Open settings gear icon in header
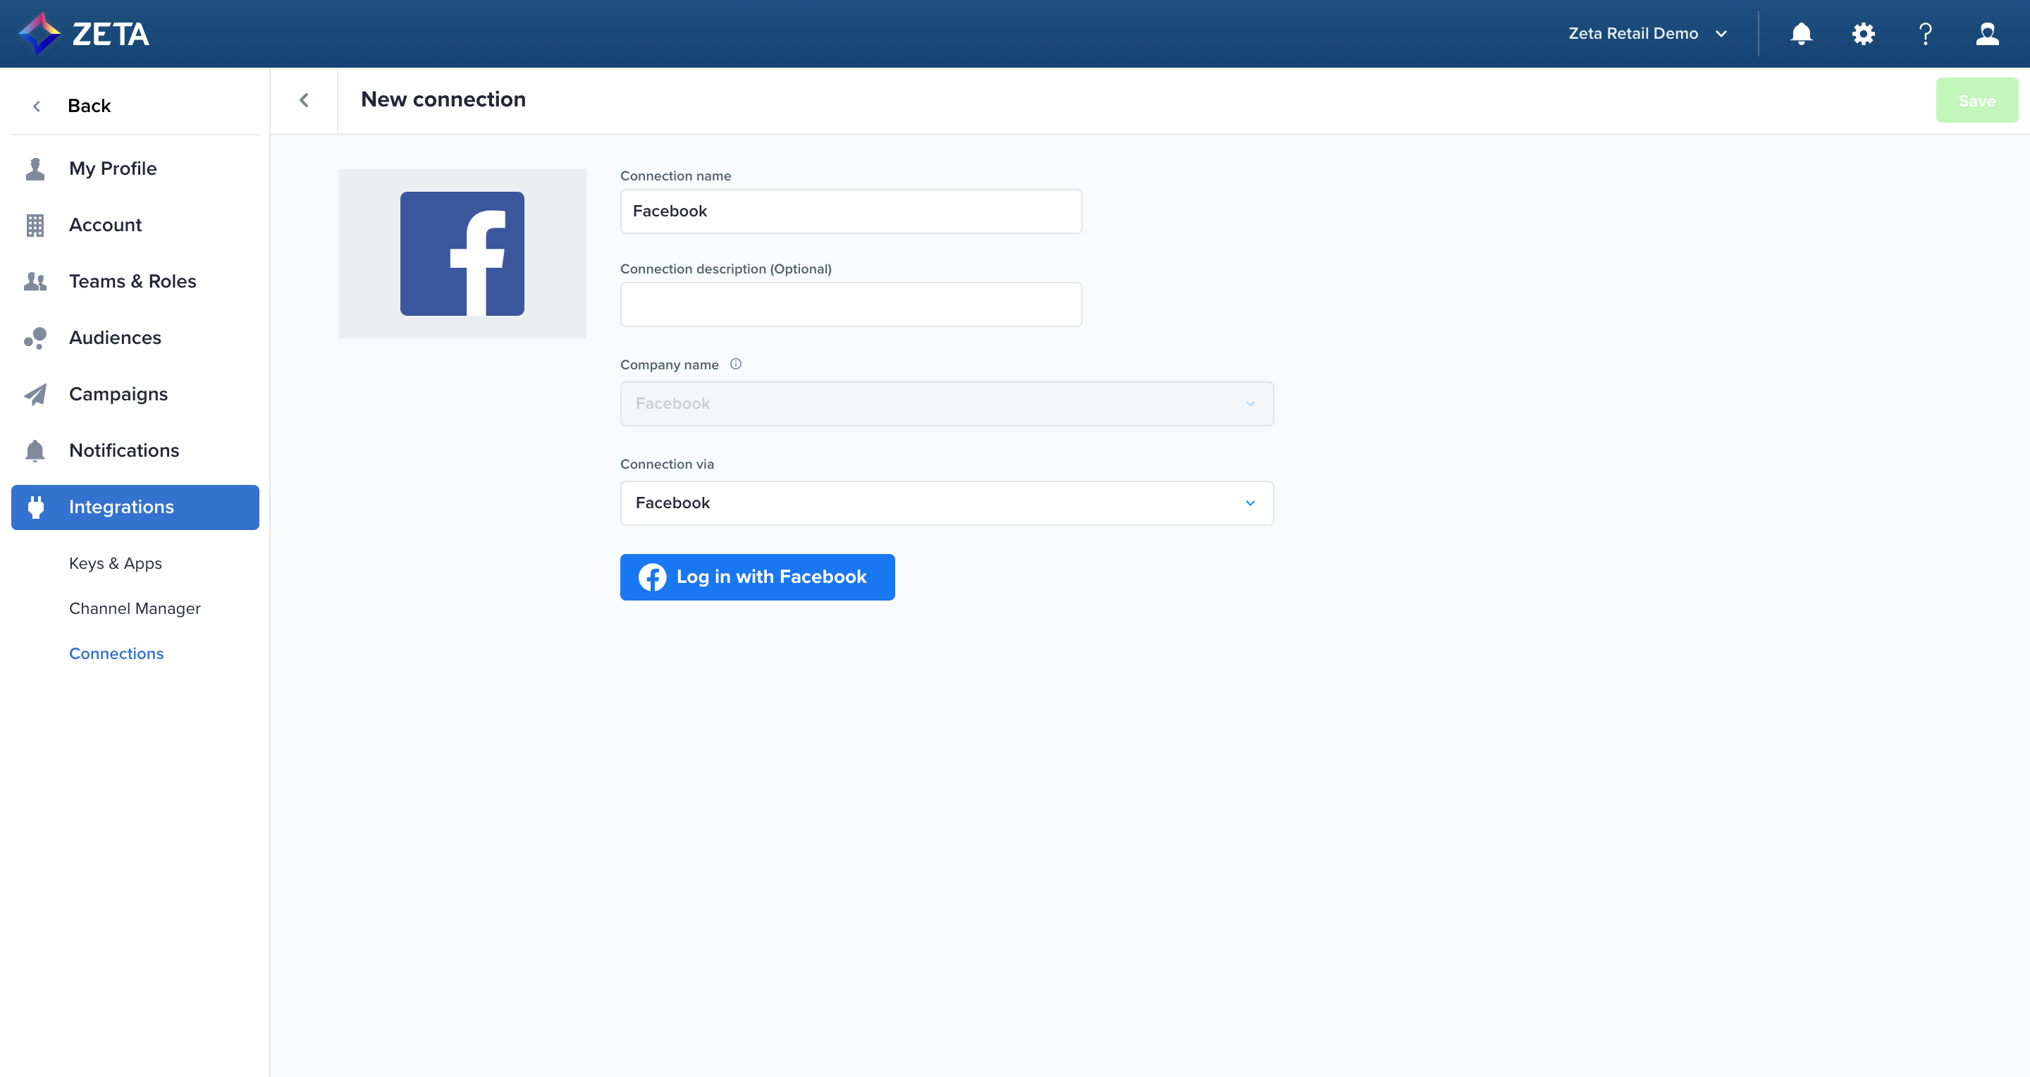The height and width of the screenshot is (1077, 2030). (x=1863, y=34)
